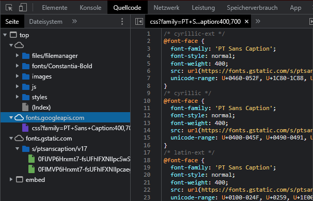Open the Speicherverbrauch tab

click(252, 8)
